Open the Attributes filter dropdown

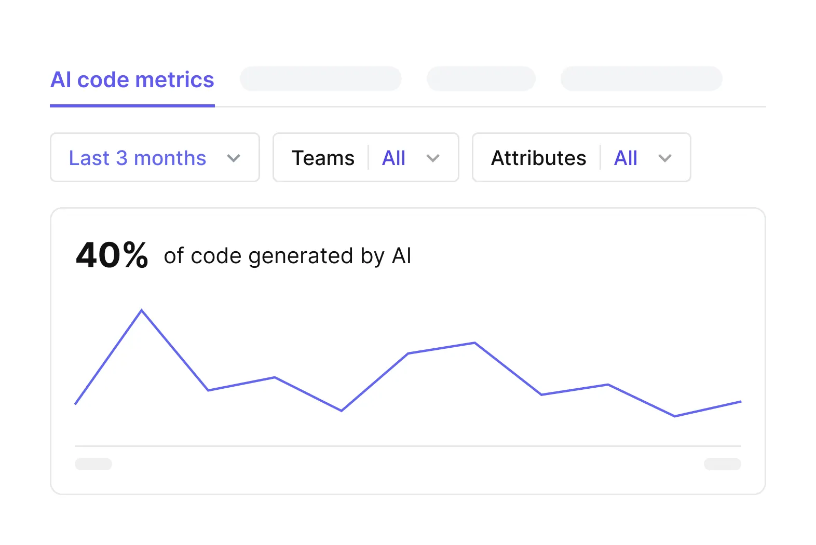pyautogui.click(x=581, y=157)
